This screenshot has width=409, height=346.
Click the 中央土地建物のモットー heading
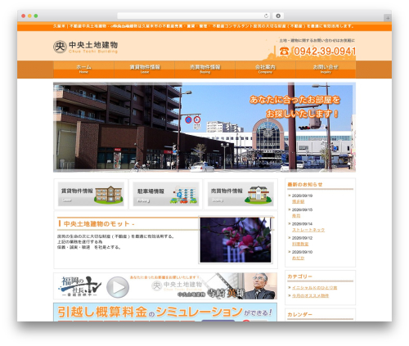99,224
